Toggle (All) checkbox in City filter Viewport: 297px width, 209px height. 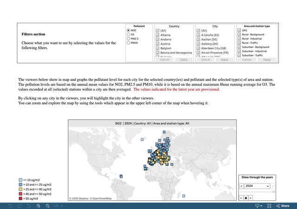click(198, 31)
